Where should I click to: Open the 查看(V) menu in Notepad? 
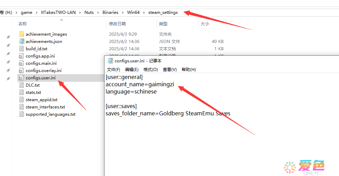pos(170,69)
